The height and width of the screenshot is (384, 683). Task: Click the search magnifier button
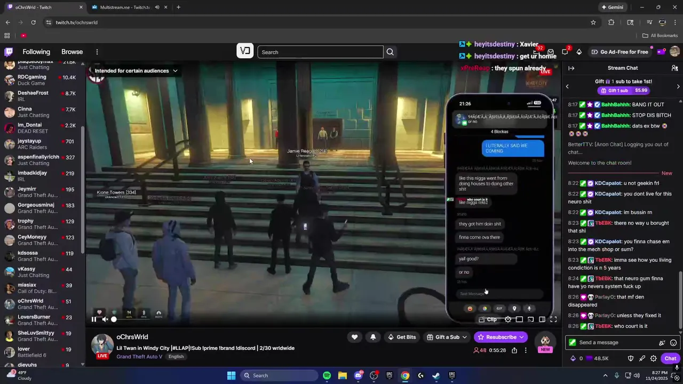(x=390, y=52)
